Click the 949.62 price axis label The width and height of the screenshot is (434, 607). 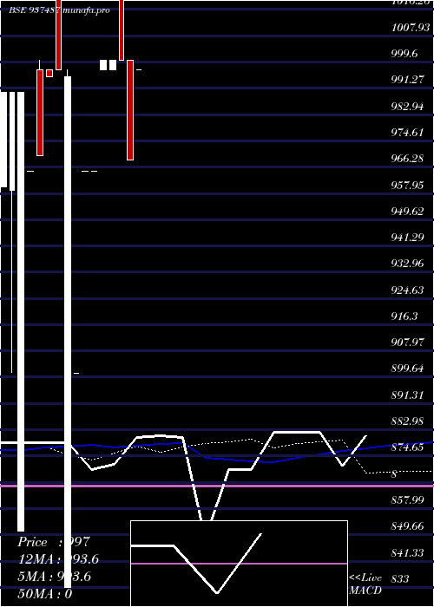pyautogui.click(x=407, y=212)
